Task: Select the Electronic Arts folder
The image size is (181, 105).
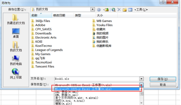Action: [x=44, y=37]
